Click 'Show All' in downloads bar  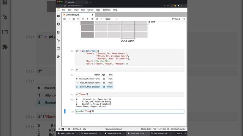coord(180,133)
